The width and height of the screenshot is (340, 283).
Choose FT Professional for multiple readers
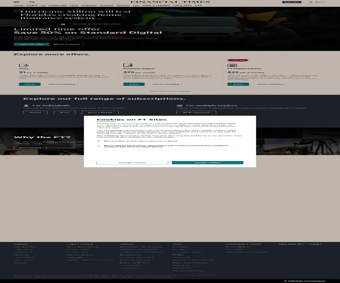pos(196,112)
